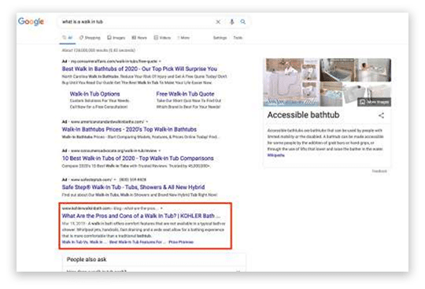Expand dropdown arrow beside kohlerwalkinbath URL
The height and width of the screenshot is (289, 425).
tap(161, 209)
